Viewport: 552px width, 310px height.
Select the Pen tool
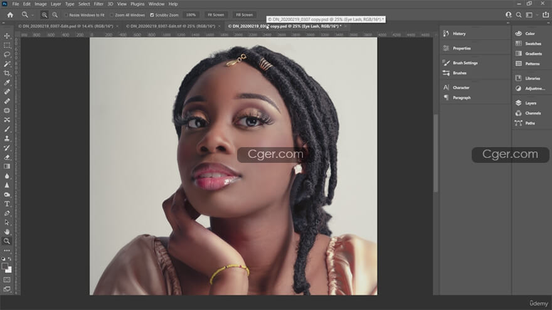click(x=7, y=213)
